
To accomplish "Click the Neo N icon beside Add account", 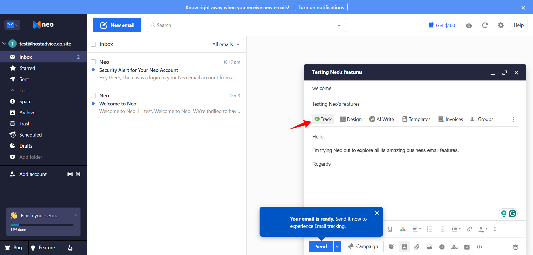I will point(78,174).
